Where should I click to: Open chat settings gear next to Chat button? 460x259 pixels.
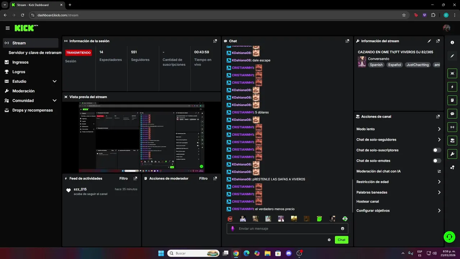click(329, 240)
